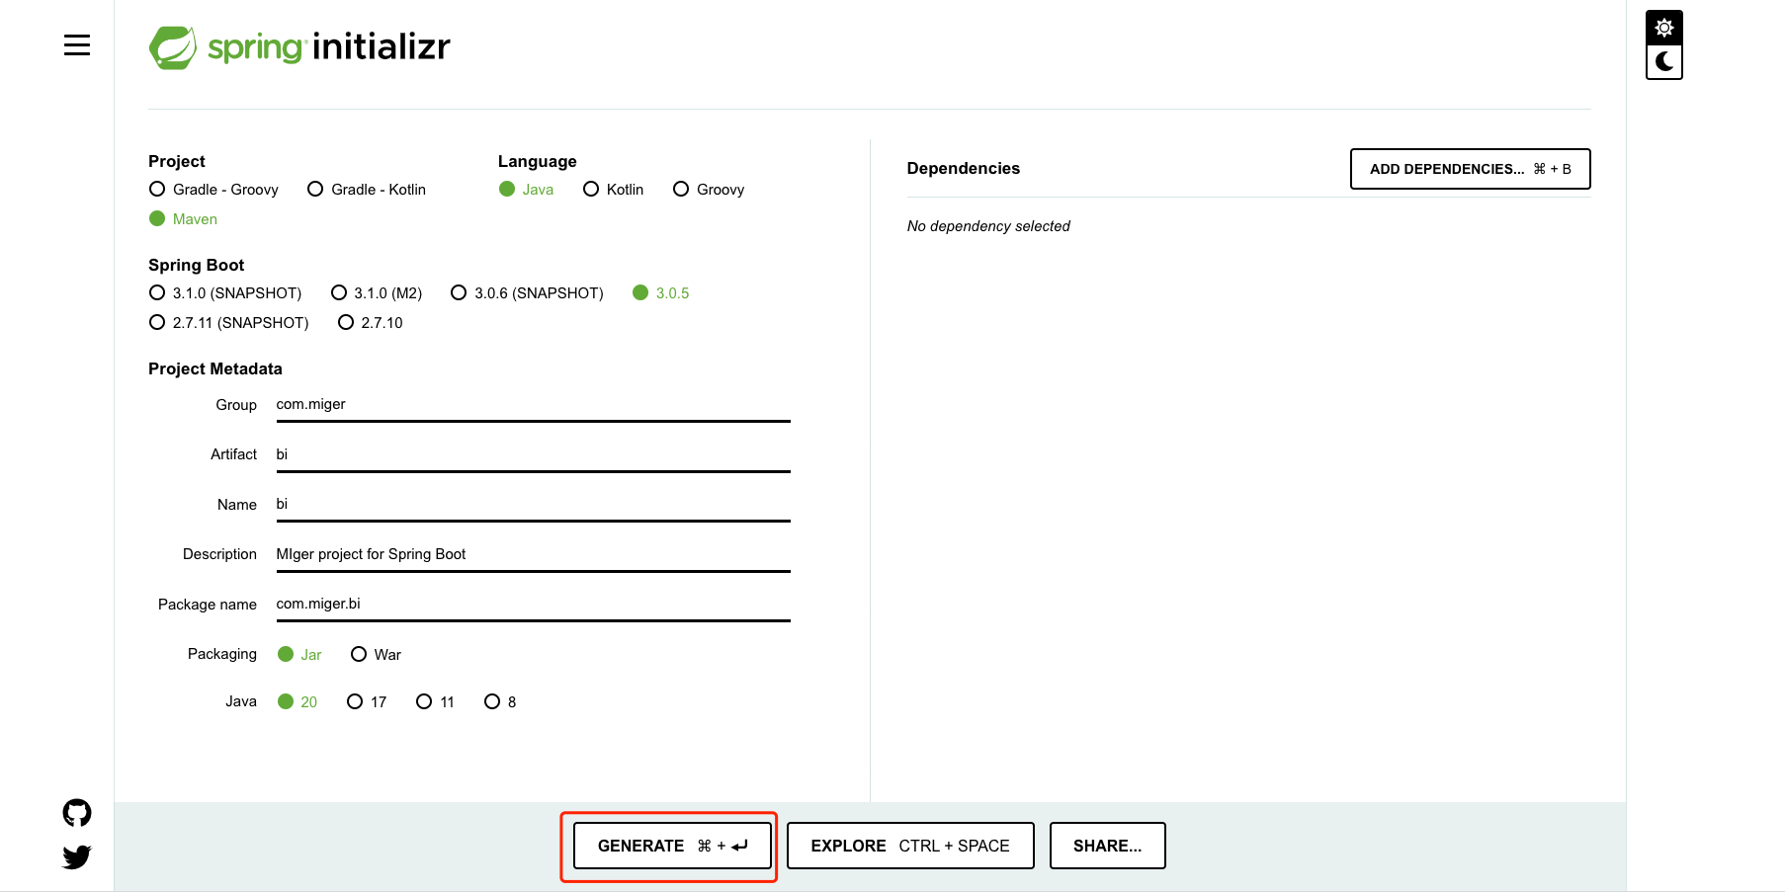This screenshot has height=893, width=1785.
Task: Select Spring Boot 3.0.5
Action: pos(661,293)
